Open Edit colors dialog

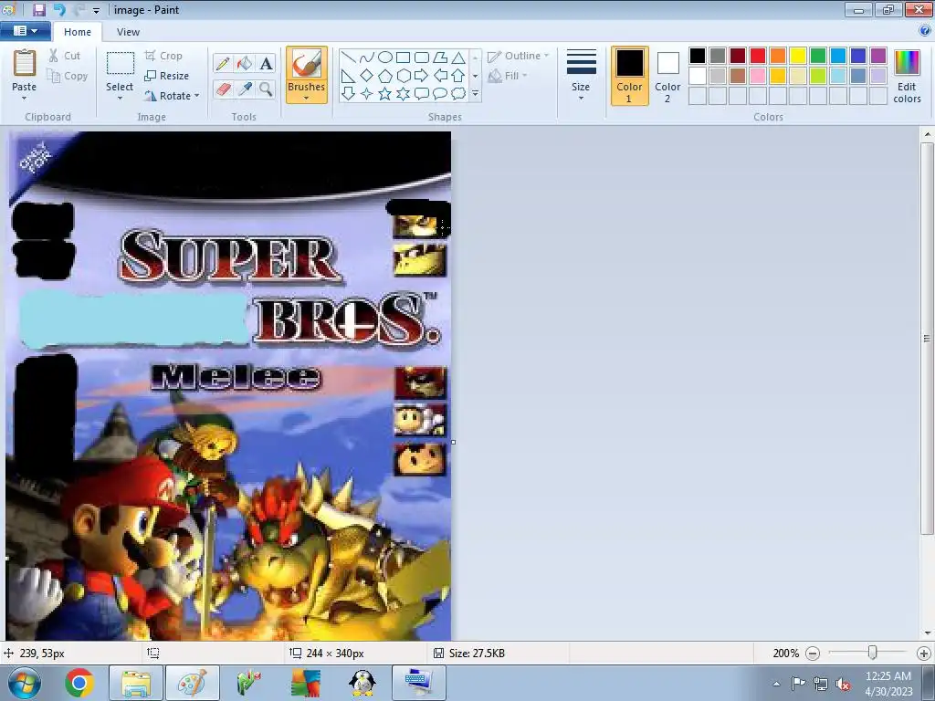(x=907, y=76)
